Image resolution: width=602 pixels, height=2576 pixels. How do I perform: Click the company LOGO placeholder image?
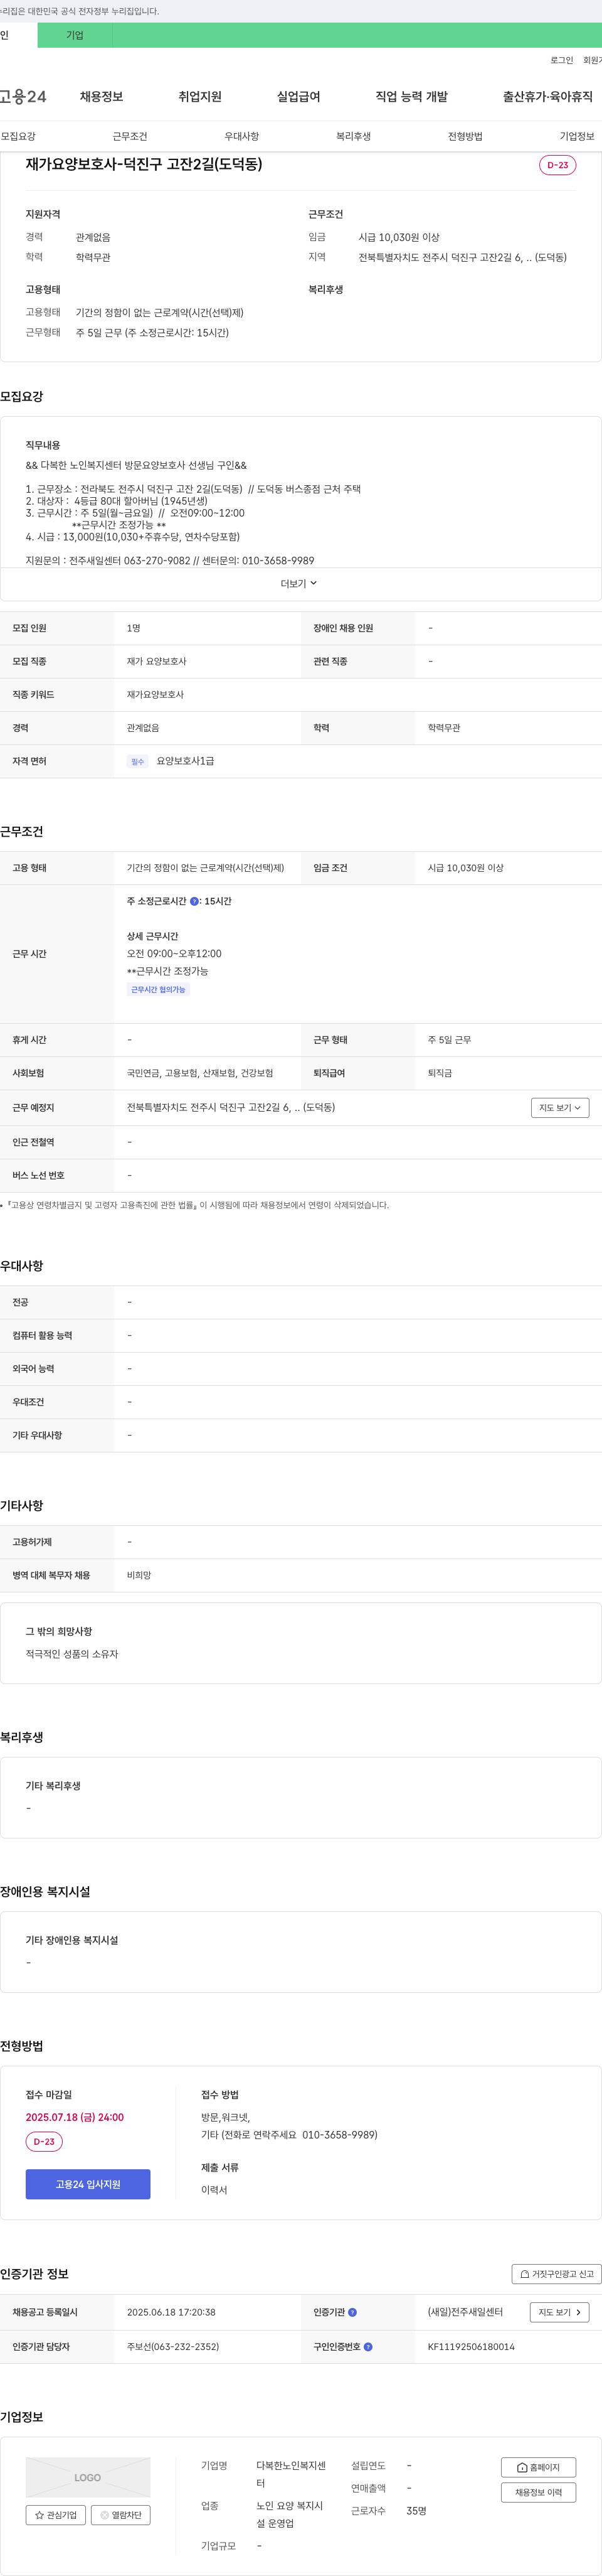click(x=88, y=2477)
